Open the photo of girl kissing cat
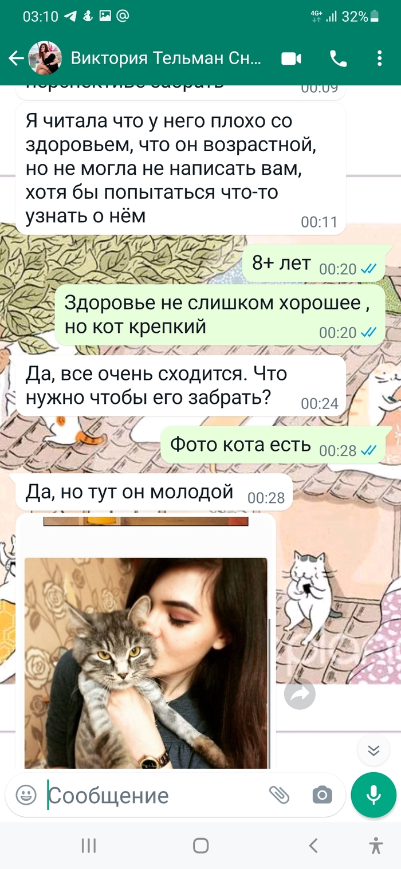Image resolution: width=401 pixels, height=869 pixels. click(146, 663)
